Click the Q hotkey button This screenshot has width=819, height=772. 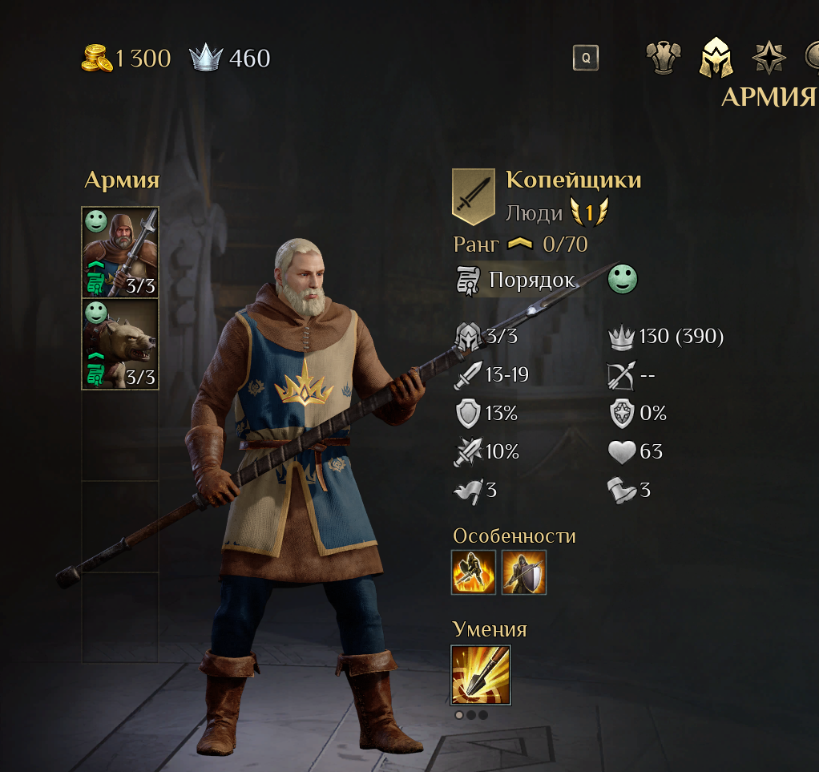pos(586,58)
